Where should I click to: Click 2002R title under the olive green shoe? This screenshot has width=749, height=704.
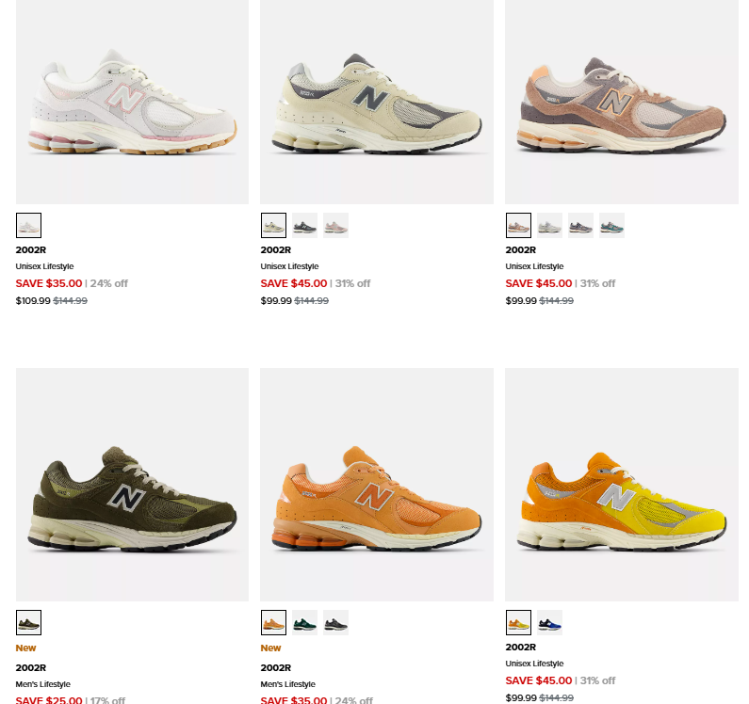(x=31, y=667)
